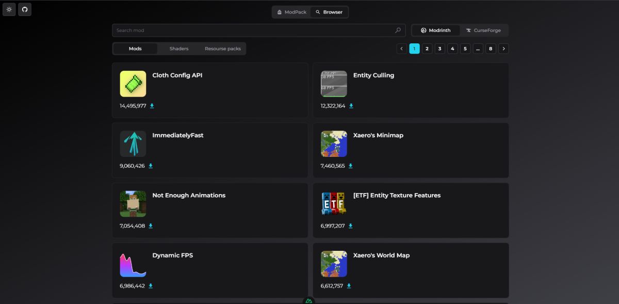The image size is (619, 304).
Task: Toggle the light/dark theme sun icon
Action: [9, 9]
